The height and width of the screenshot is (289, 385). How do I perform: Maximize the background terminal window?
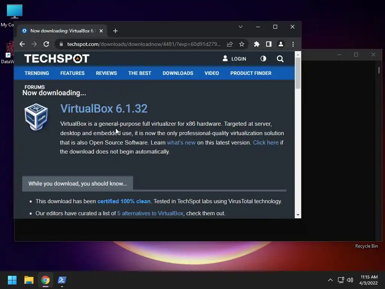[x=356, y=55]
